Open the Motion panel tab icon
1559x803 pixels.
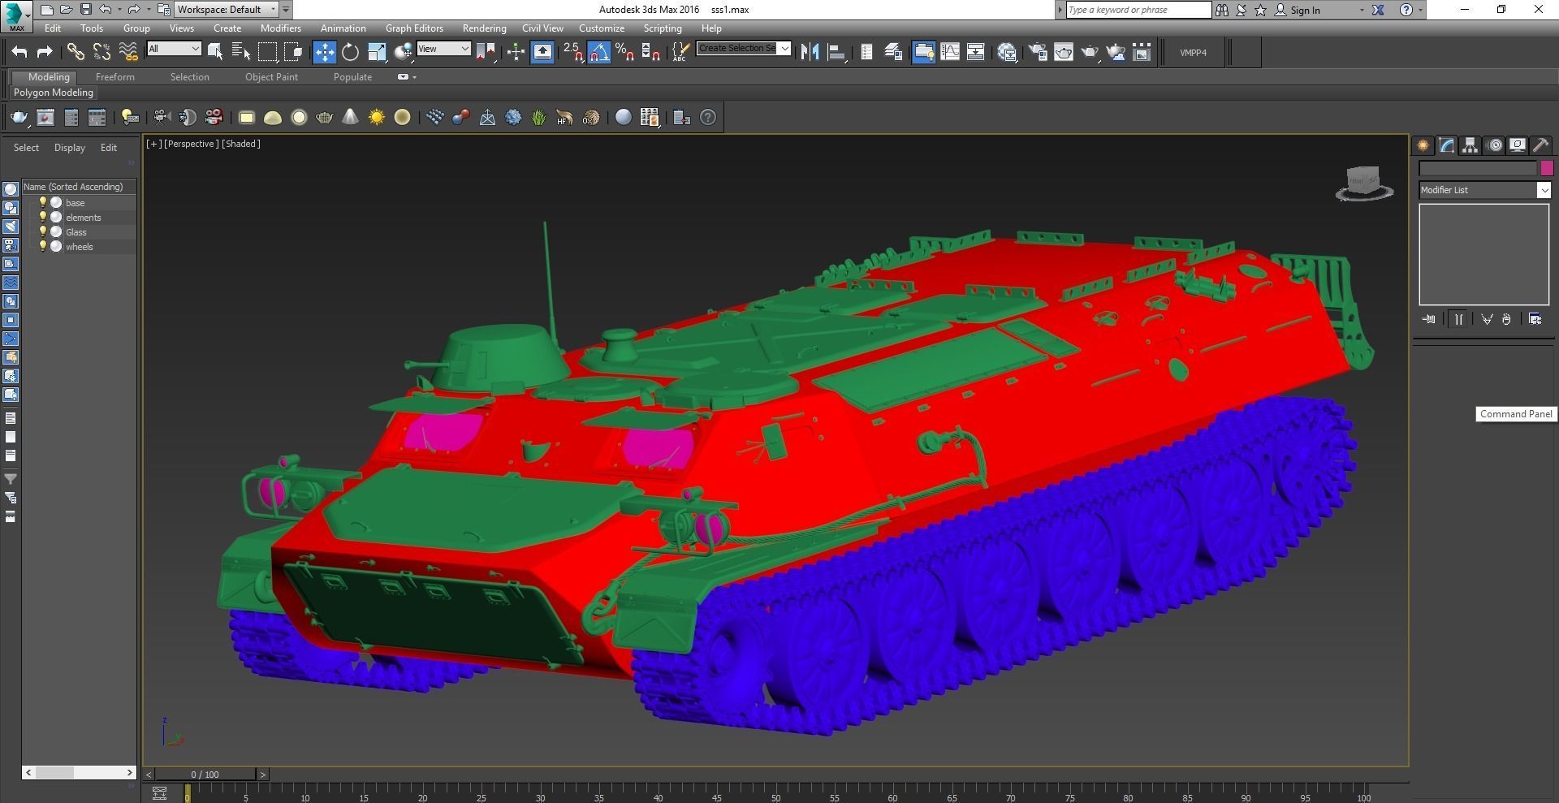(1495, 145)
